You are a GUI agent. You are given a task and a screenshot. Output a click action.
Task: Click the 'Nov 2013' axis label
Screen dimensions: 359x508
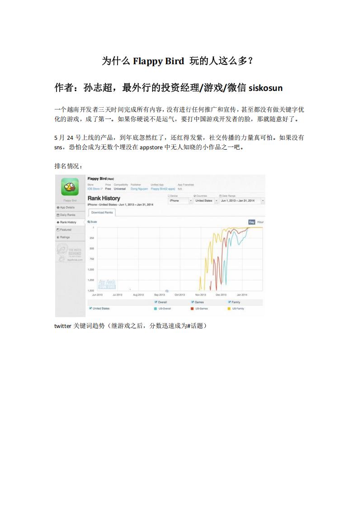pos(200,295)
